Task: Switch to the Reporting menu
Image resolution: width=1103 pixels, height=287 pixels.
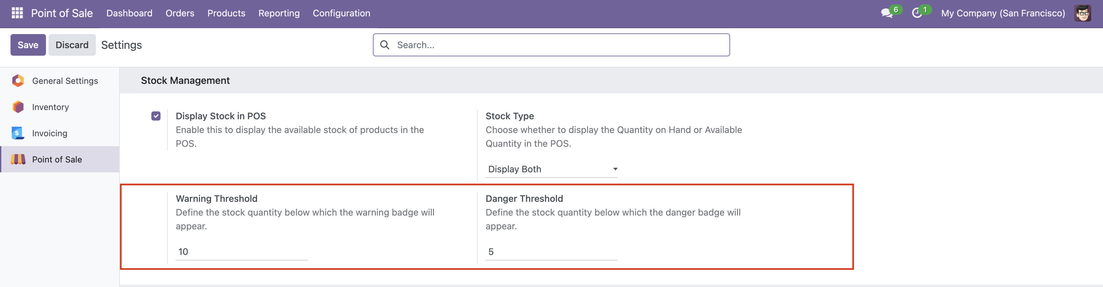Action: [279, 13]
